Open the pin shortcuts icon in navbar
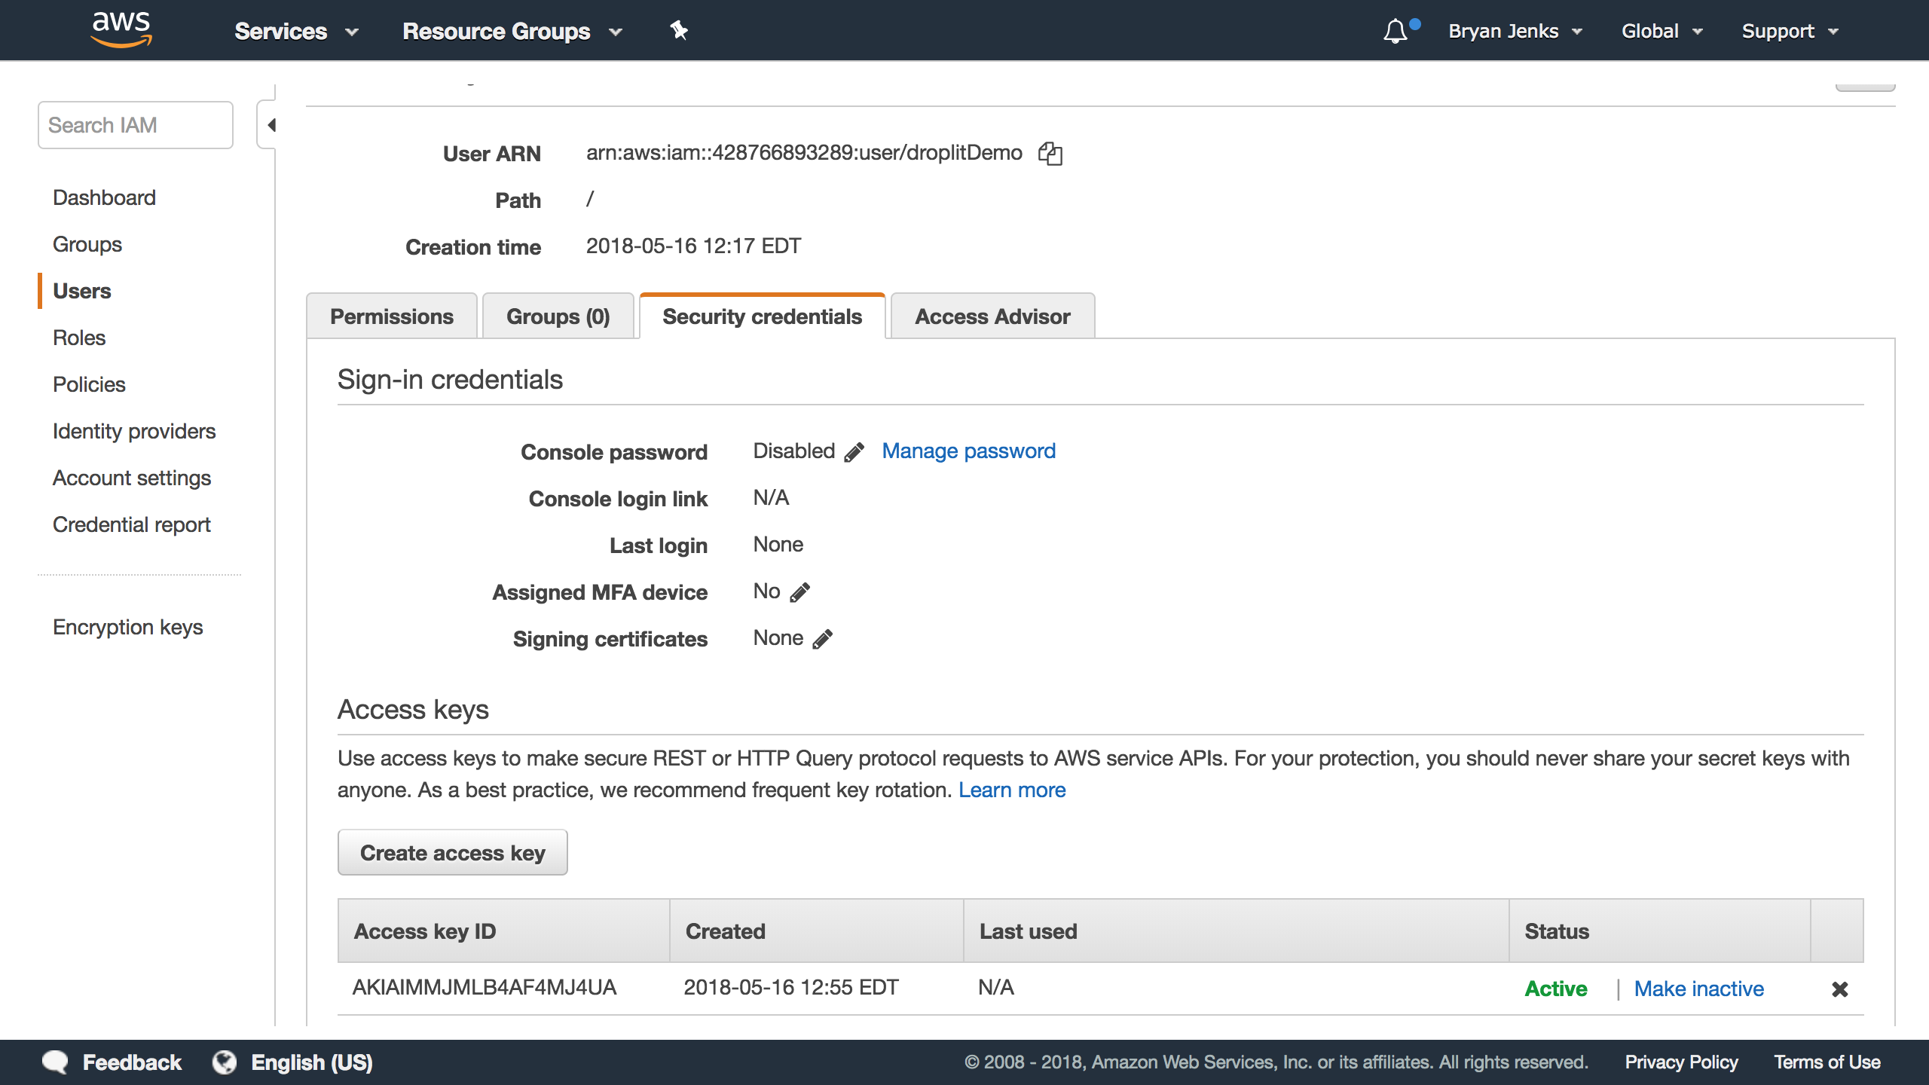The width and height of the screenshot is (1929, 1085). pos(679,31)
